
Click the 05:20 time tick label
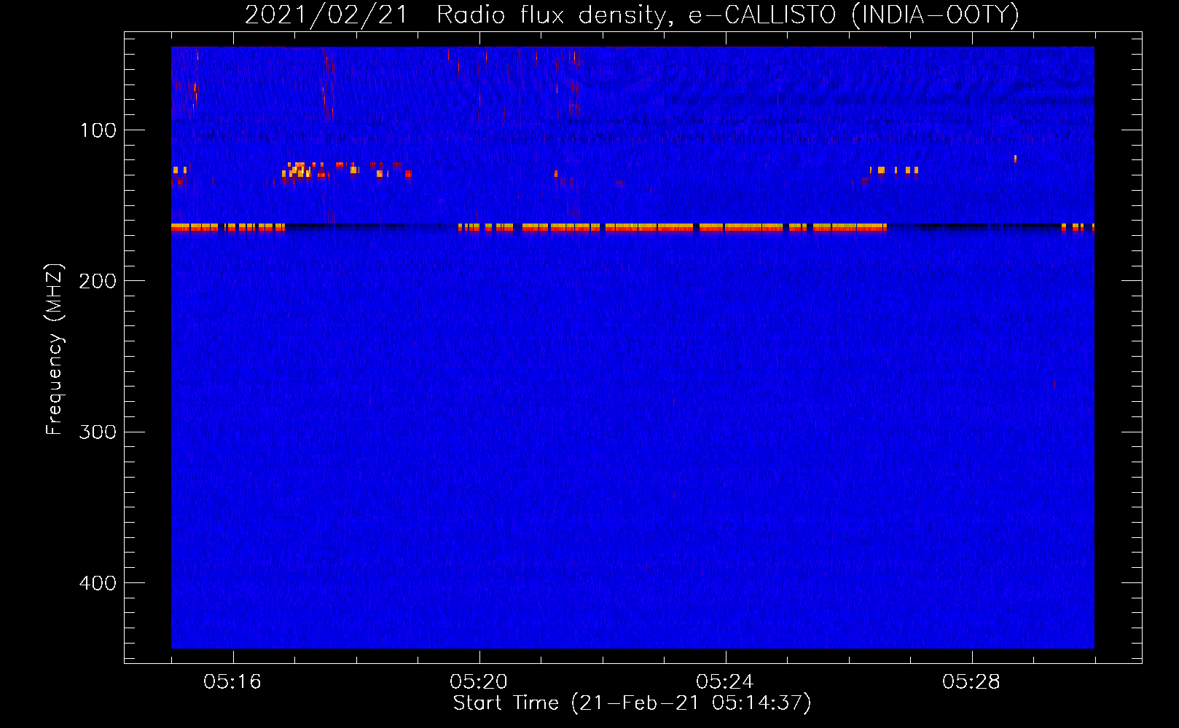pos(479,681)
